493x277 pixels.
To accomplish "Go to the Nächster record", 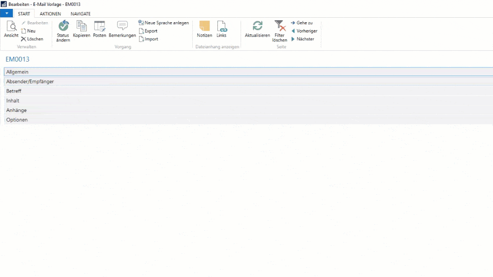I will (x=303, y=39).
